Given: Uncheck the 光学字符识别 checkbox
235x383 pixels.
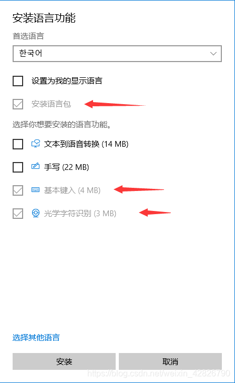Looking at the screenshot, I should coord(18,214).
